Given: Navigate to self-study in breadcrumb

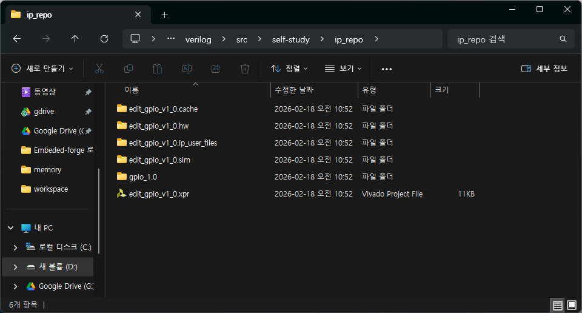Looking at the screenshot, I should [290, 39].
